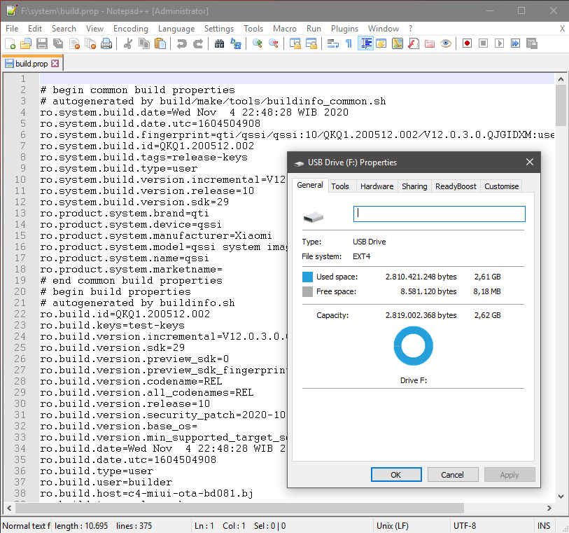Click the Cut scissors icon
The image size is (569, 533).
tap(128, 43)
